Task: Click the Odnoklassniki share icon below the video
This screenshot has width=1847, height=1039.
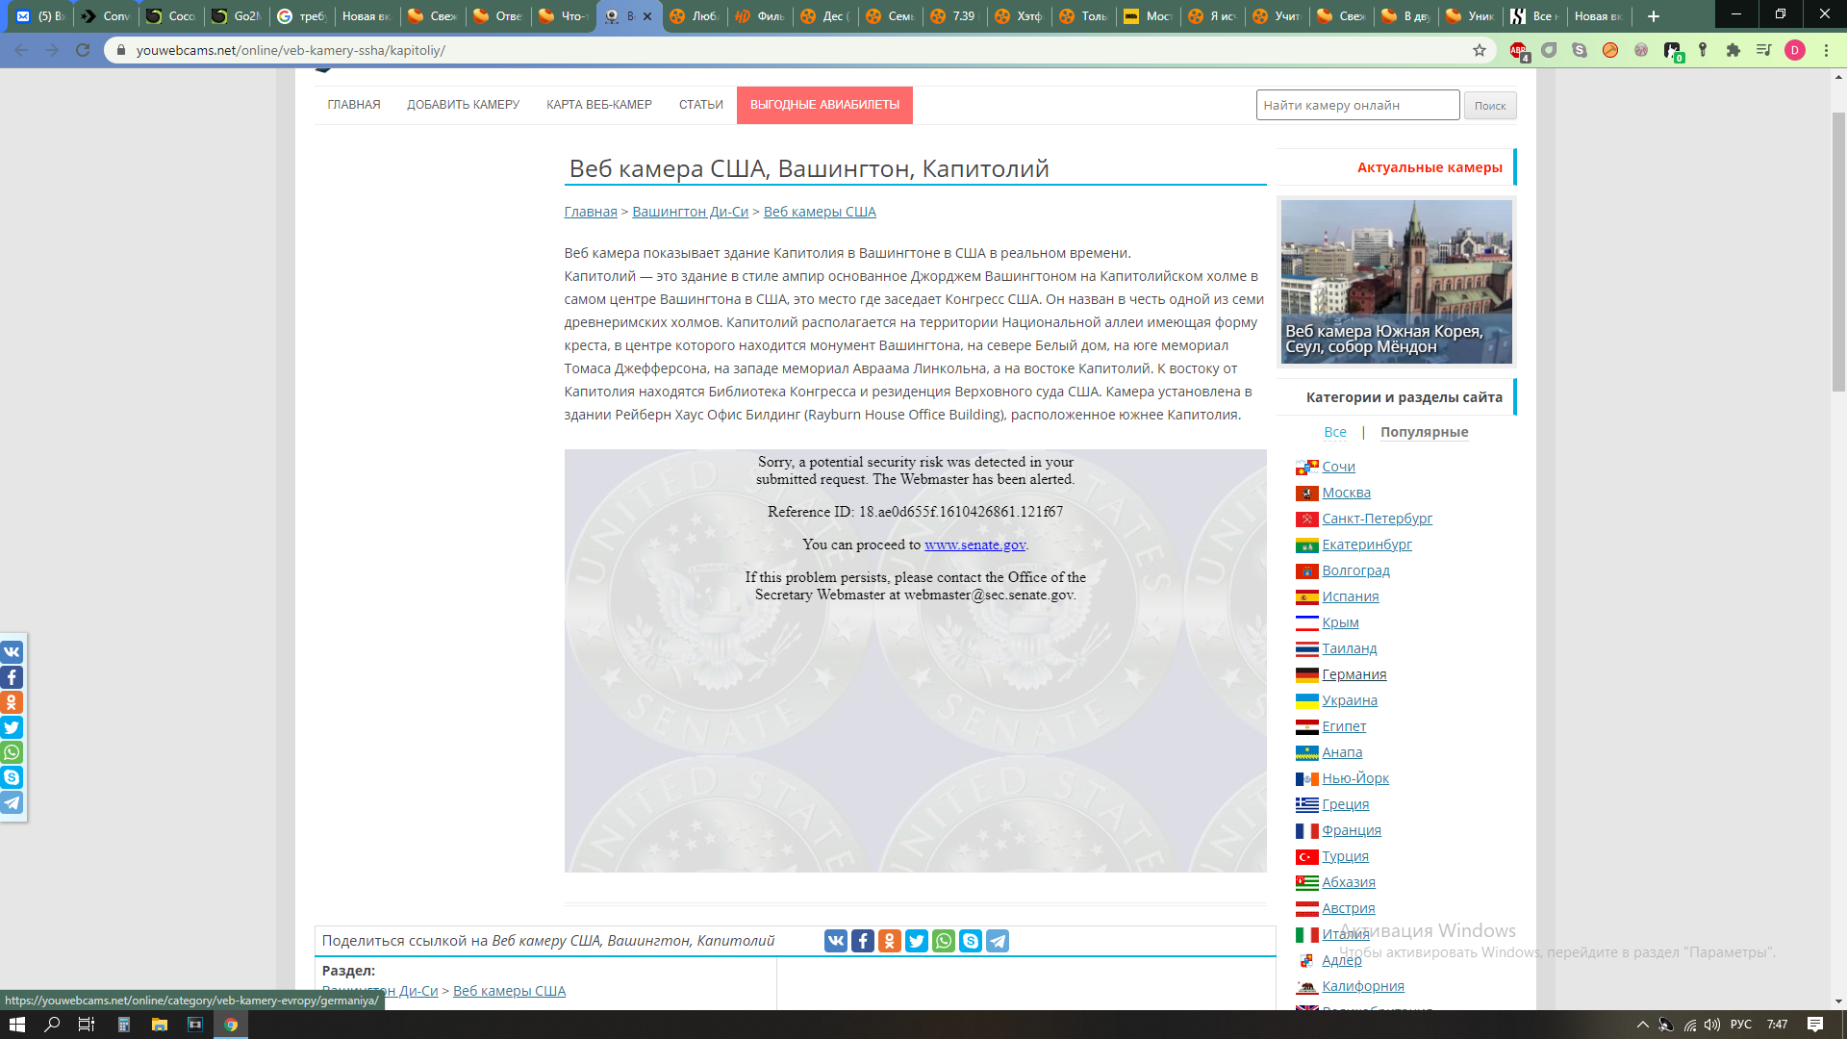Action: tap(889, 941)
